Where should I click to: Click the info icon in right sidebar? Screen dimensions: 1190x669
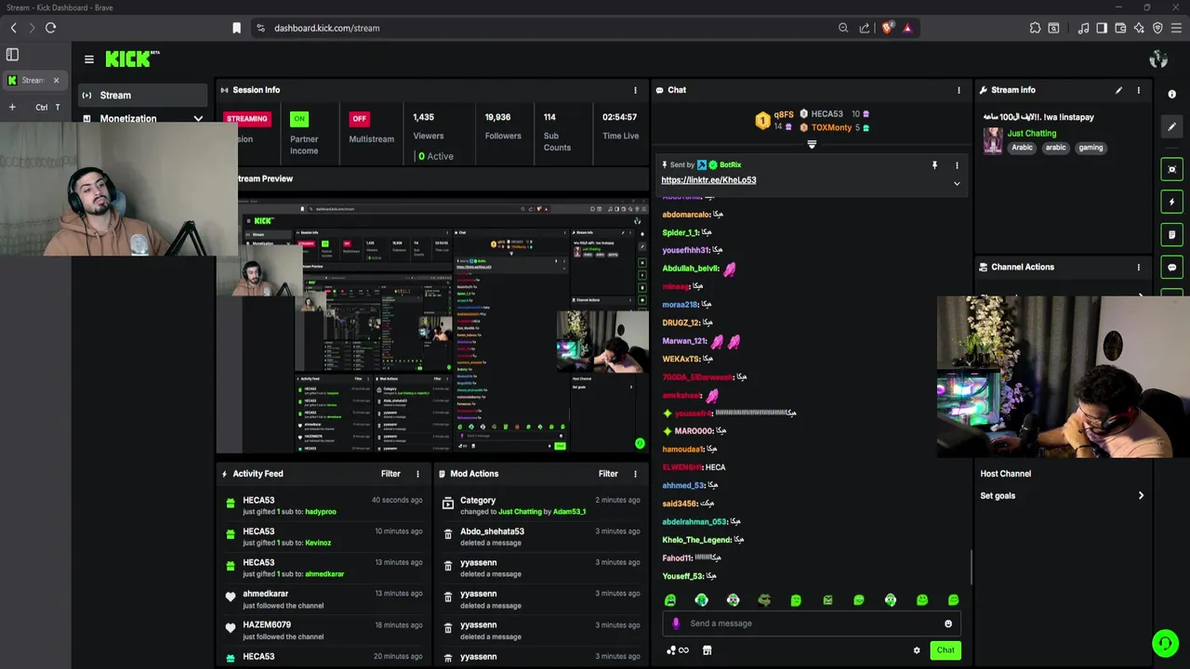tap(1171, 95)
